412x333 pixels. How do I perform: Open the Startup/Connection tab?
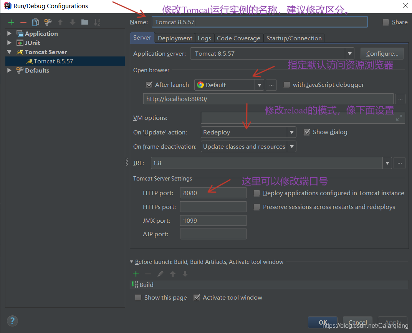(x=294, y=38)
